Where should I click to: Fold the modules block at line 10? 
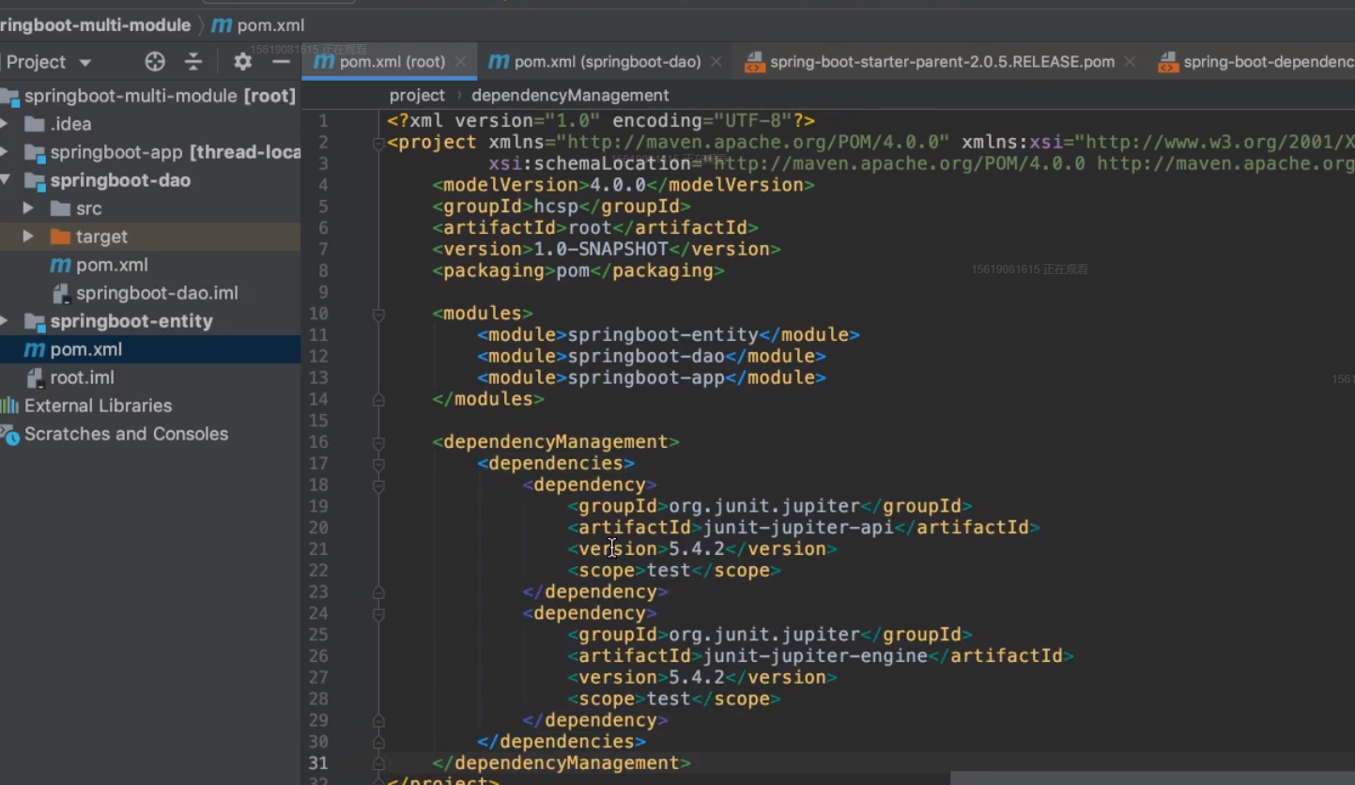point(378,315)
